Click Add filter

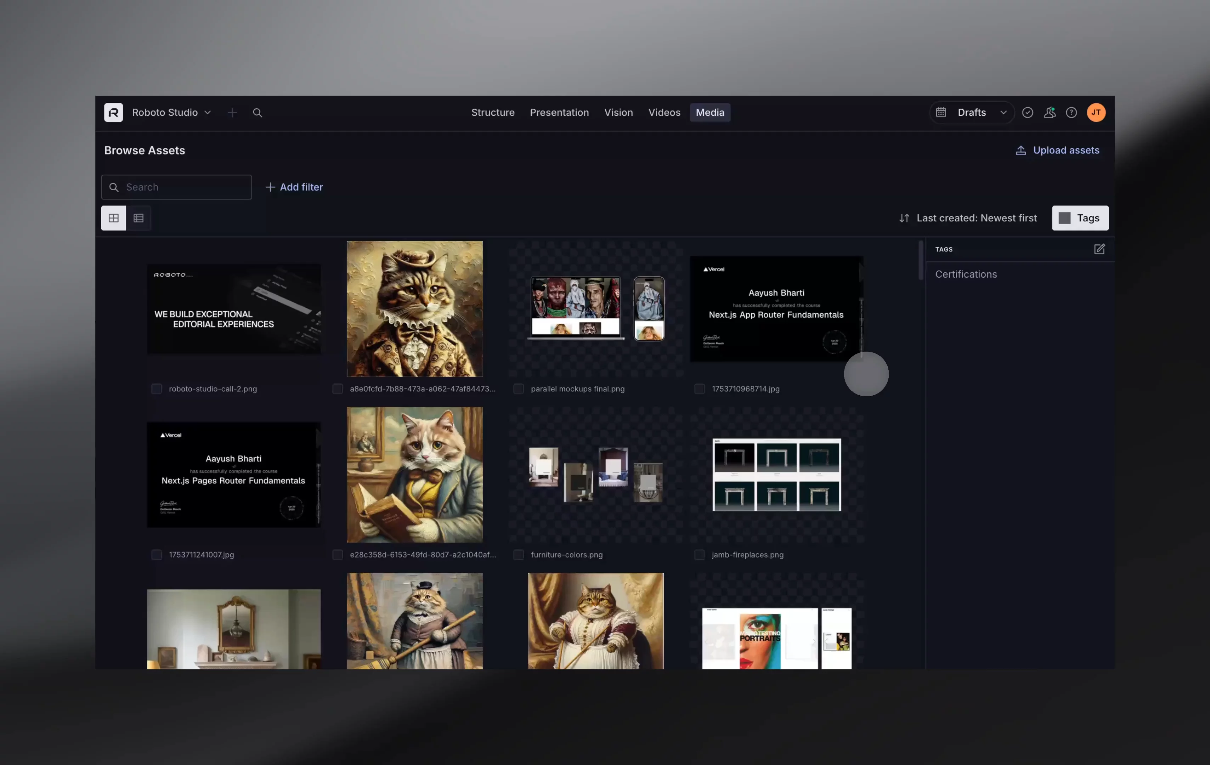point(294,187)
